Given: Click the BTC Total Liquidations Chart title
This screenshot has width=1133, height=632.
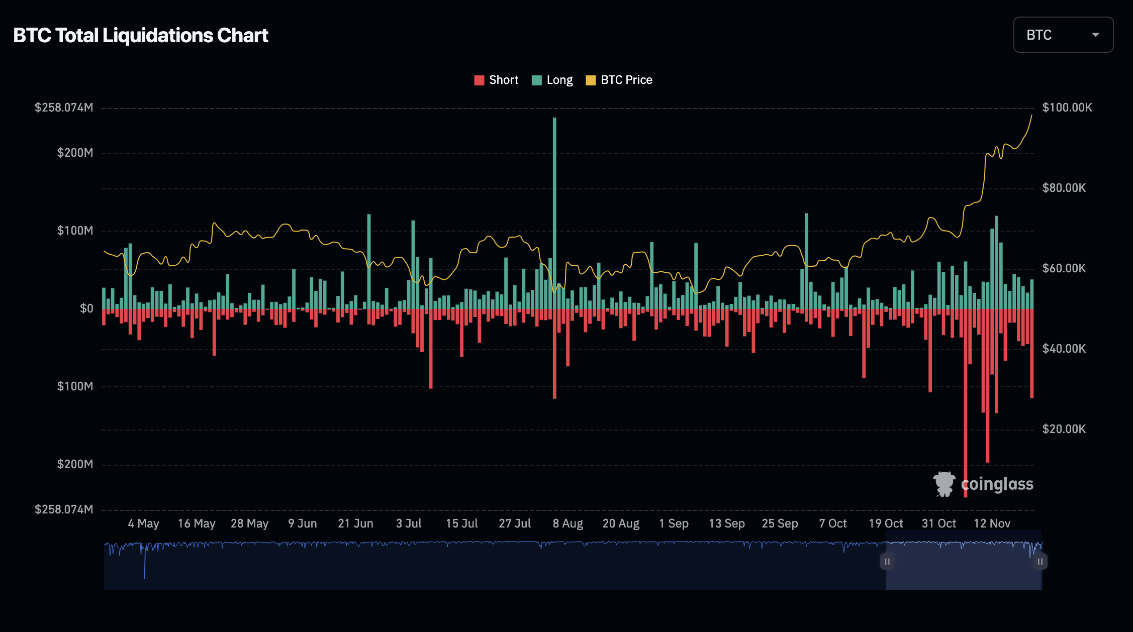Looking at the screenshot, I should [141, 35].
